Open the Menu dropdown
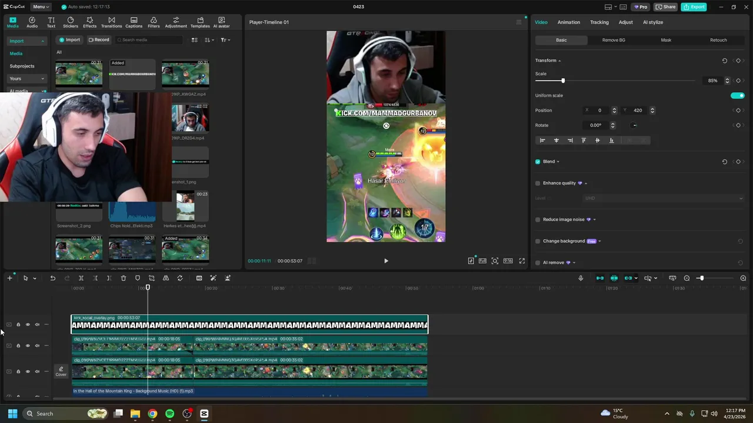The width and height of the screenshot is (753, 423). tap(41, 6)
